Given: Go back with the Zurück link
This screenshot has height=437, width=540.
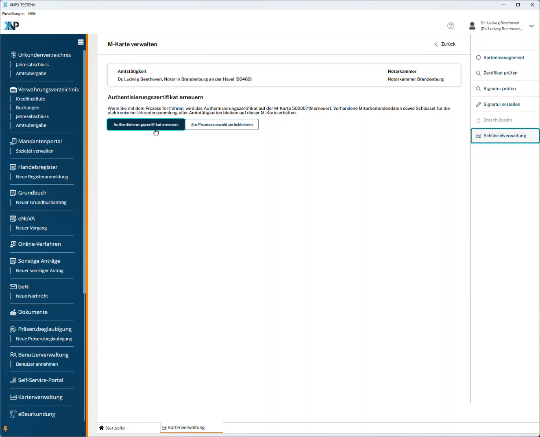Looking at the screenshot, I should tap(445, 44).
